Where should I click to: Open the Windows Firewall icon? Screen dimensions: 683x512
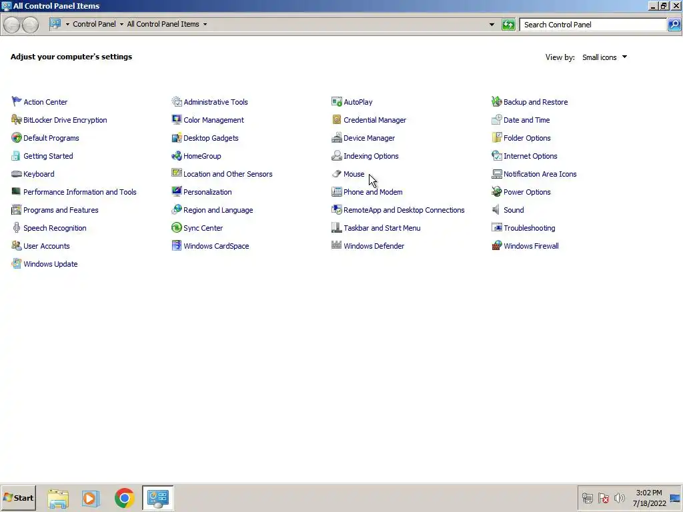[x=496, y=245]
